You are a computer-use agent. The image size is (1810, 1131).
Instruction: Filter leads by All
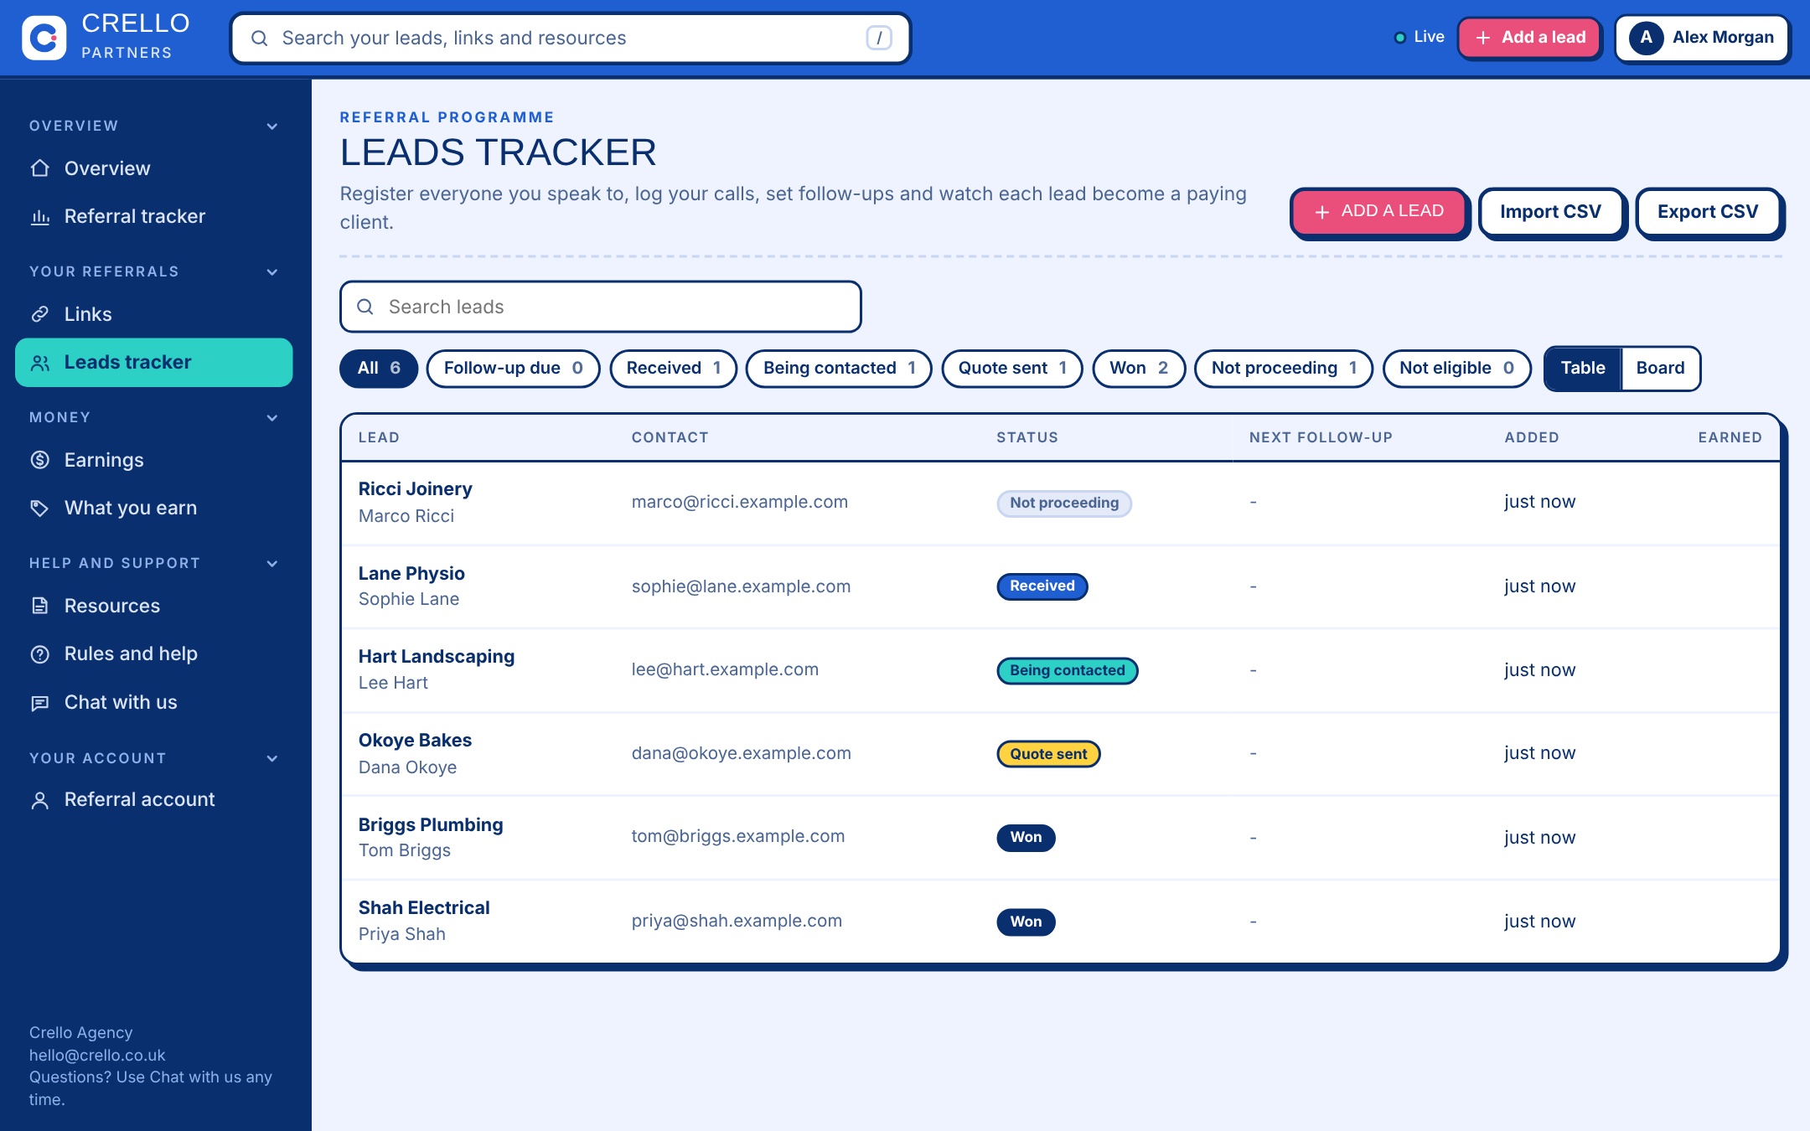[x=379, y=368]
